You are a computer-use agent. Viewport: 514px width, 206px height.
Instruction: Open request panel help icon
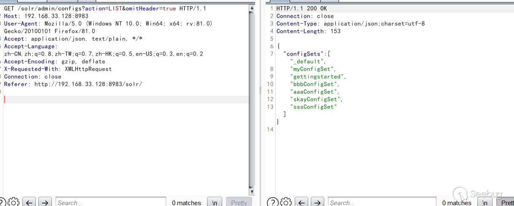(x=2, y=202)
